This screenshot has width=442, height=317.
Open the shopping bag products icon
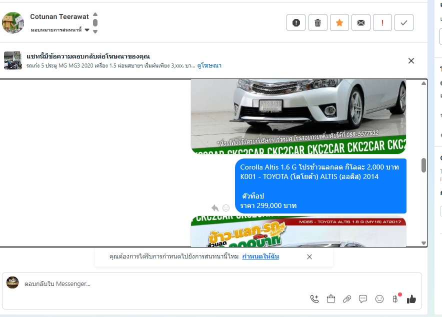(331, 299)
